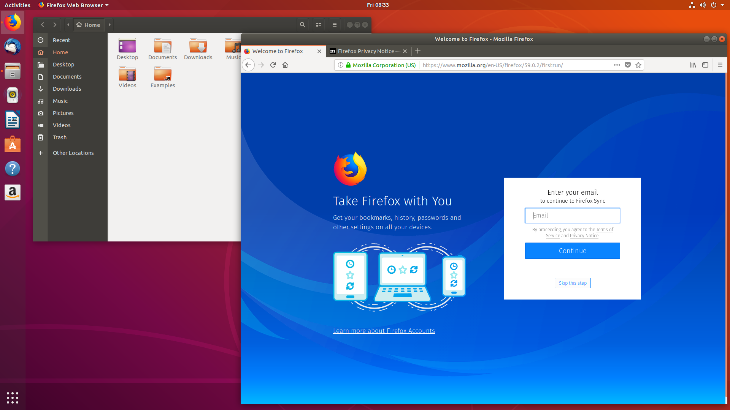Click the Firefox back arrow button
This screenshot has width=730, height=410.
248,65
